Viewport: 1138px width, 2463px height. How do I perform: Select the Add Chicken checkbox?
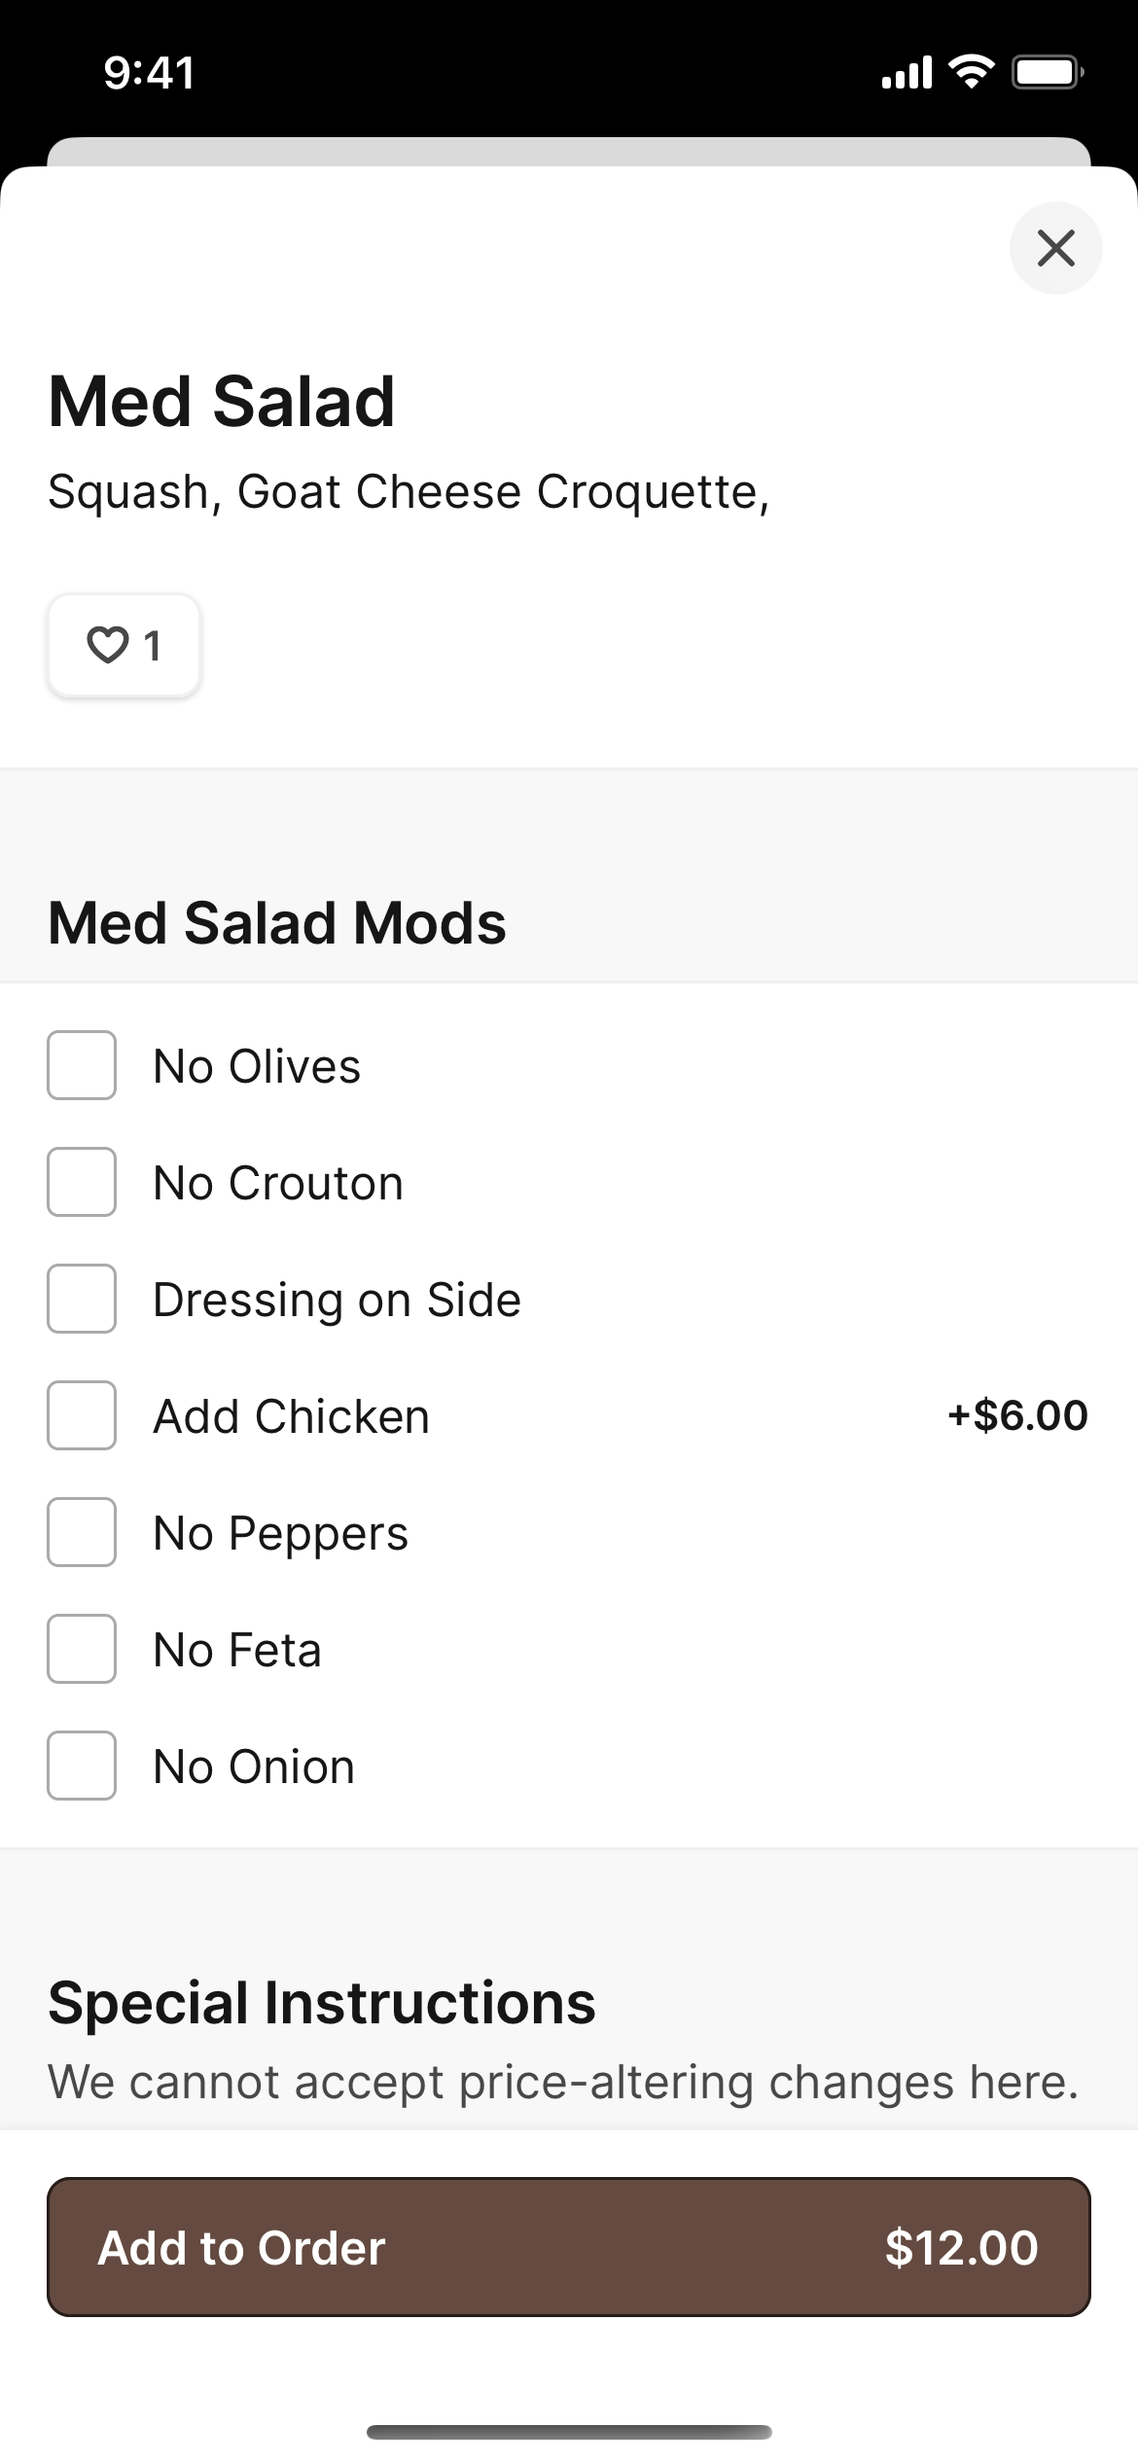[82, 1415]
